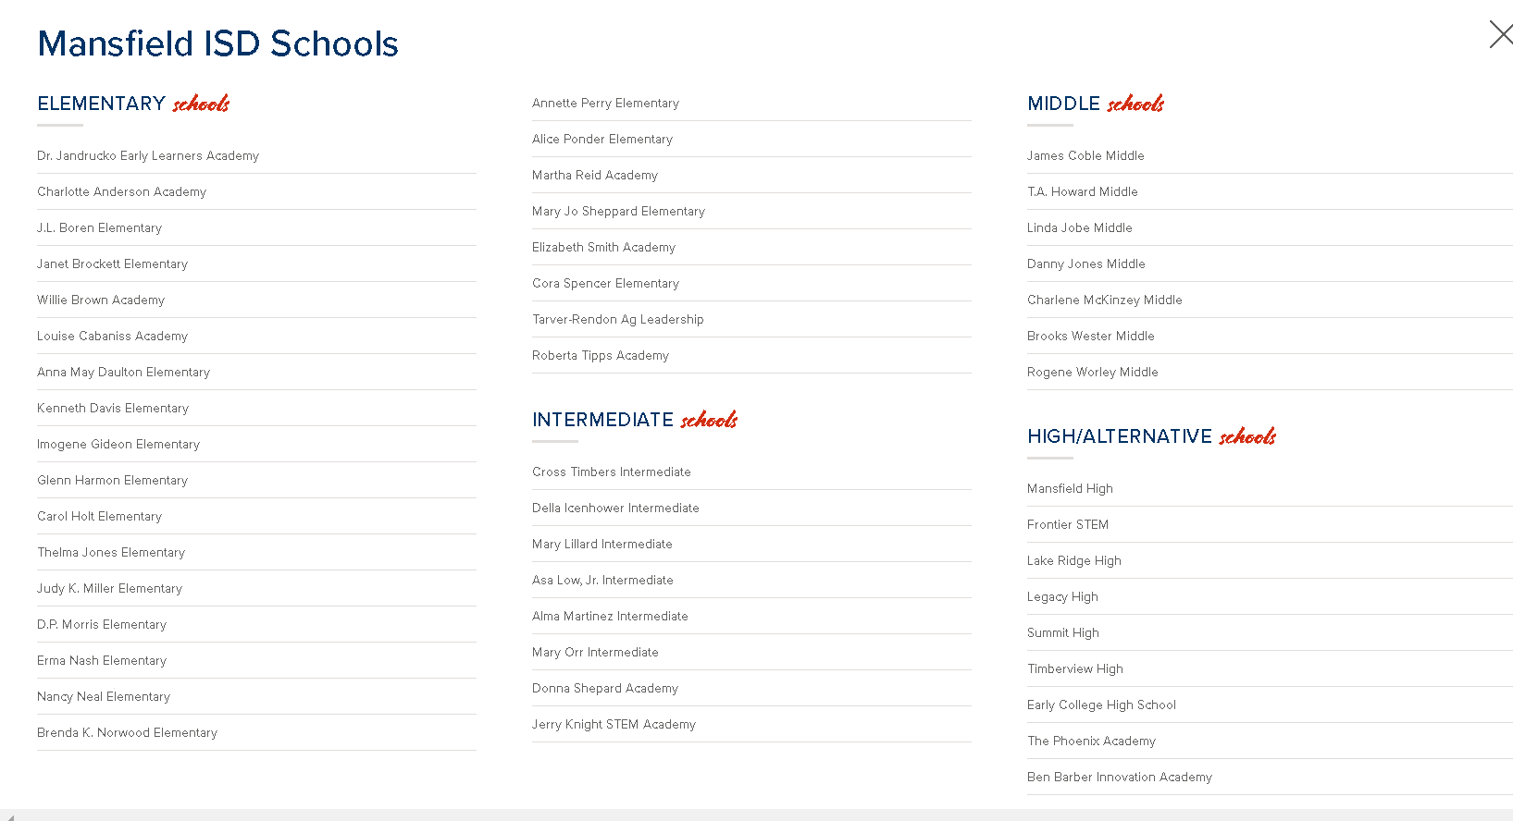Visit Jerry Knight STEM Academy

614,725
